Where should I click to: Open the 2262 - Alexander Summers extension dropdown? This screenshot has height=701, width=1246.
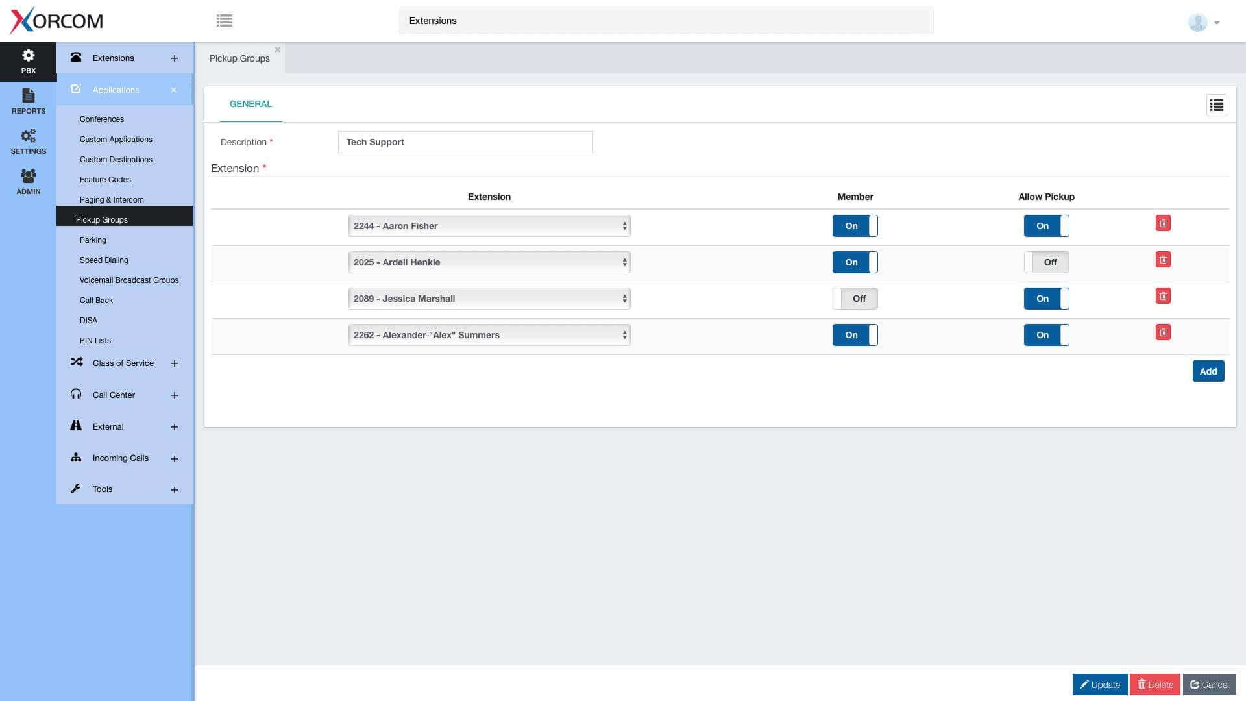489,335
